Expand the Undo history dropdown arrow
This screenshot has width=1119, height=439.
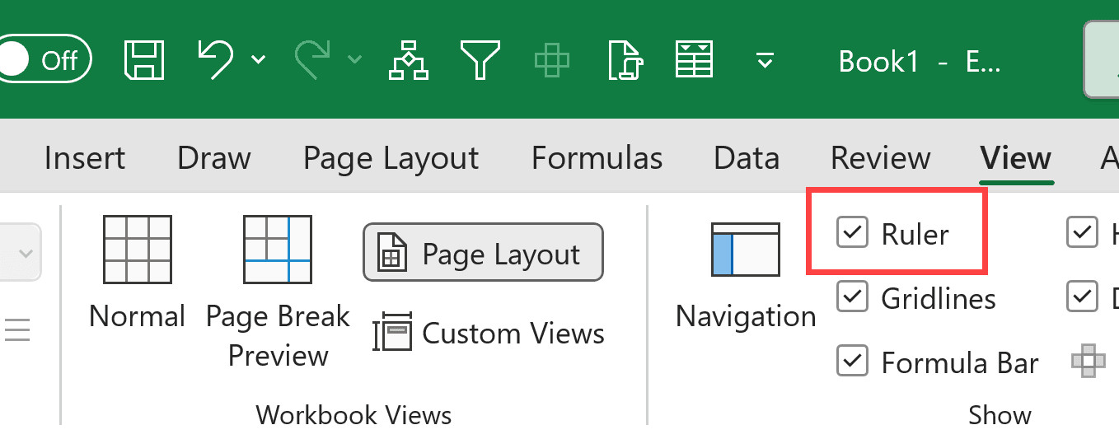coord(258,60)
